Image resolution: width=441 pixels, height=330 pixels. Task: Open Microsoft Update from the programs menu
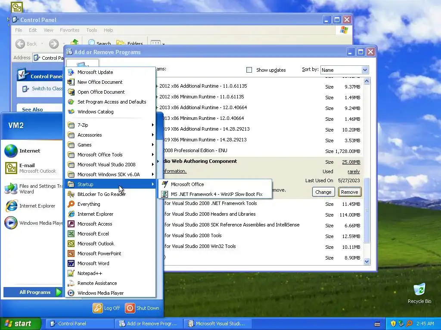tap(110, 72)
